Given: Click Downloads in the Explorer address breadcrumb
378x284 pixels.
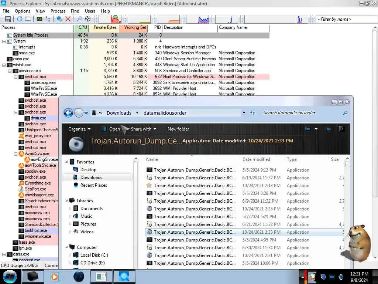Looking at the screenshot, I should (x=119, y=113).
